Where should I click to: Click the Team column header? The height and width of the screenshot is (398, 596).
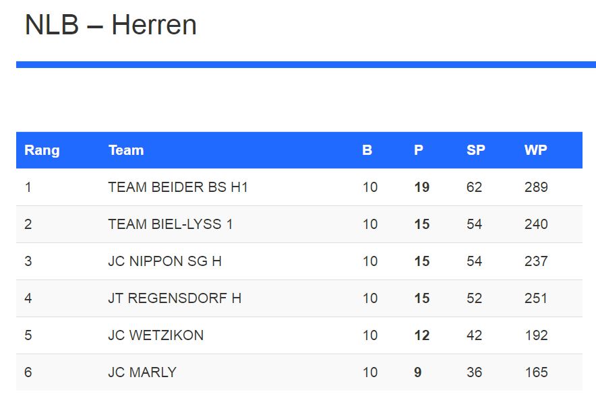click(126, 150)
